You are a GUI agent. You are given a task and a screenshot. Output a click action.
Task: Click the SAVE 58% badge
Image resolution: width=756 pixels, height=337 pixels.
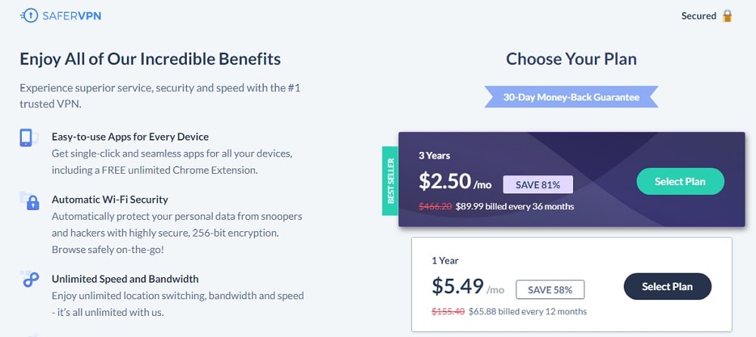click(550, 289)
